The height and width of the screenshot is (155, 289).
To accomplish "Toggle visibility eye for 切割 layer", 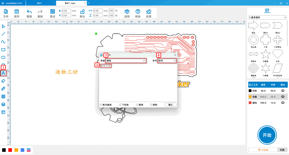I will click(283, 91).
